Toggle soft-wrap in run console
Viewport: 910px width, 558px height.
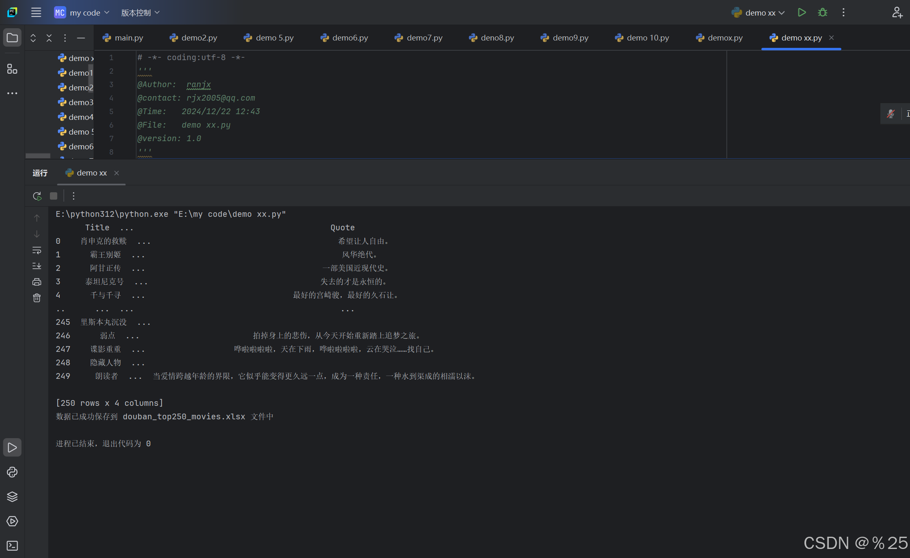click(37, 250)
